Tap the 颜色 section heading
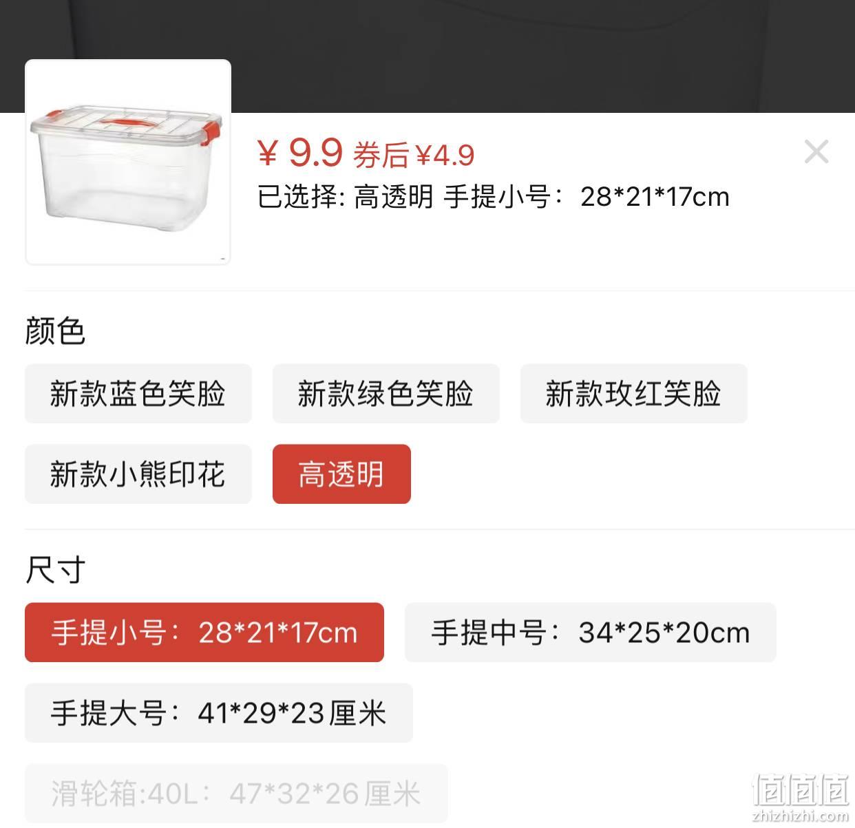The image size is (855, 828). (55, 331)
